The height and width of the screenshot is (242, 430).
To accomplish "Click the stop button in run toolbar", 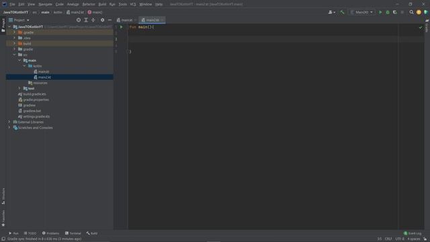I will coord(402,12).
